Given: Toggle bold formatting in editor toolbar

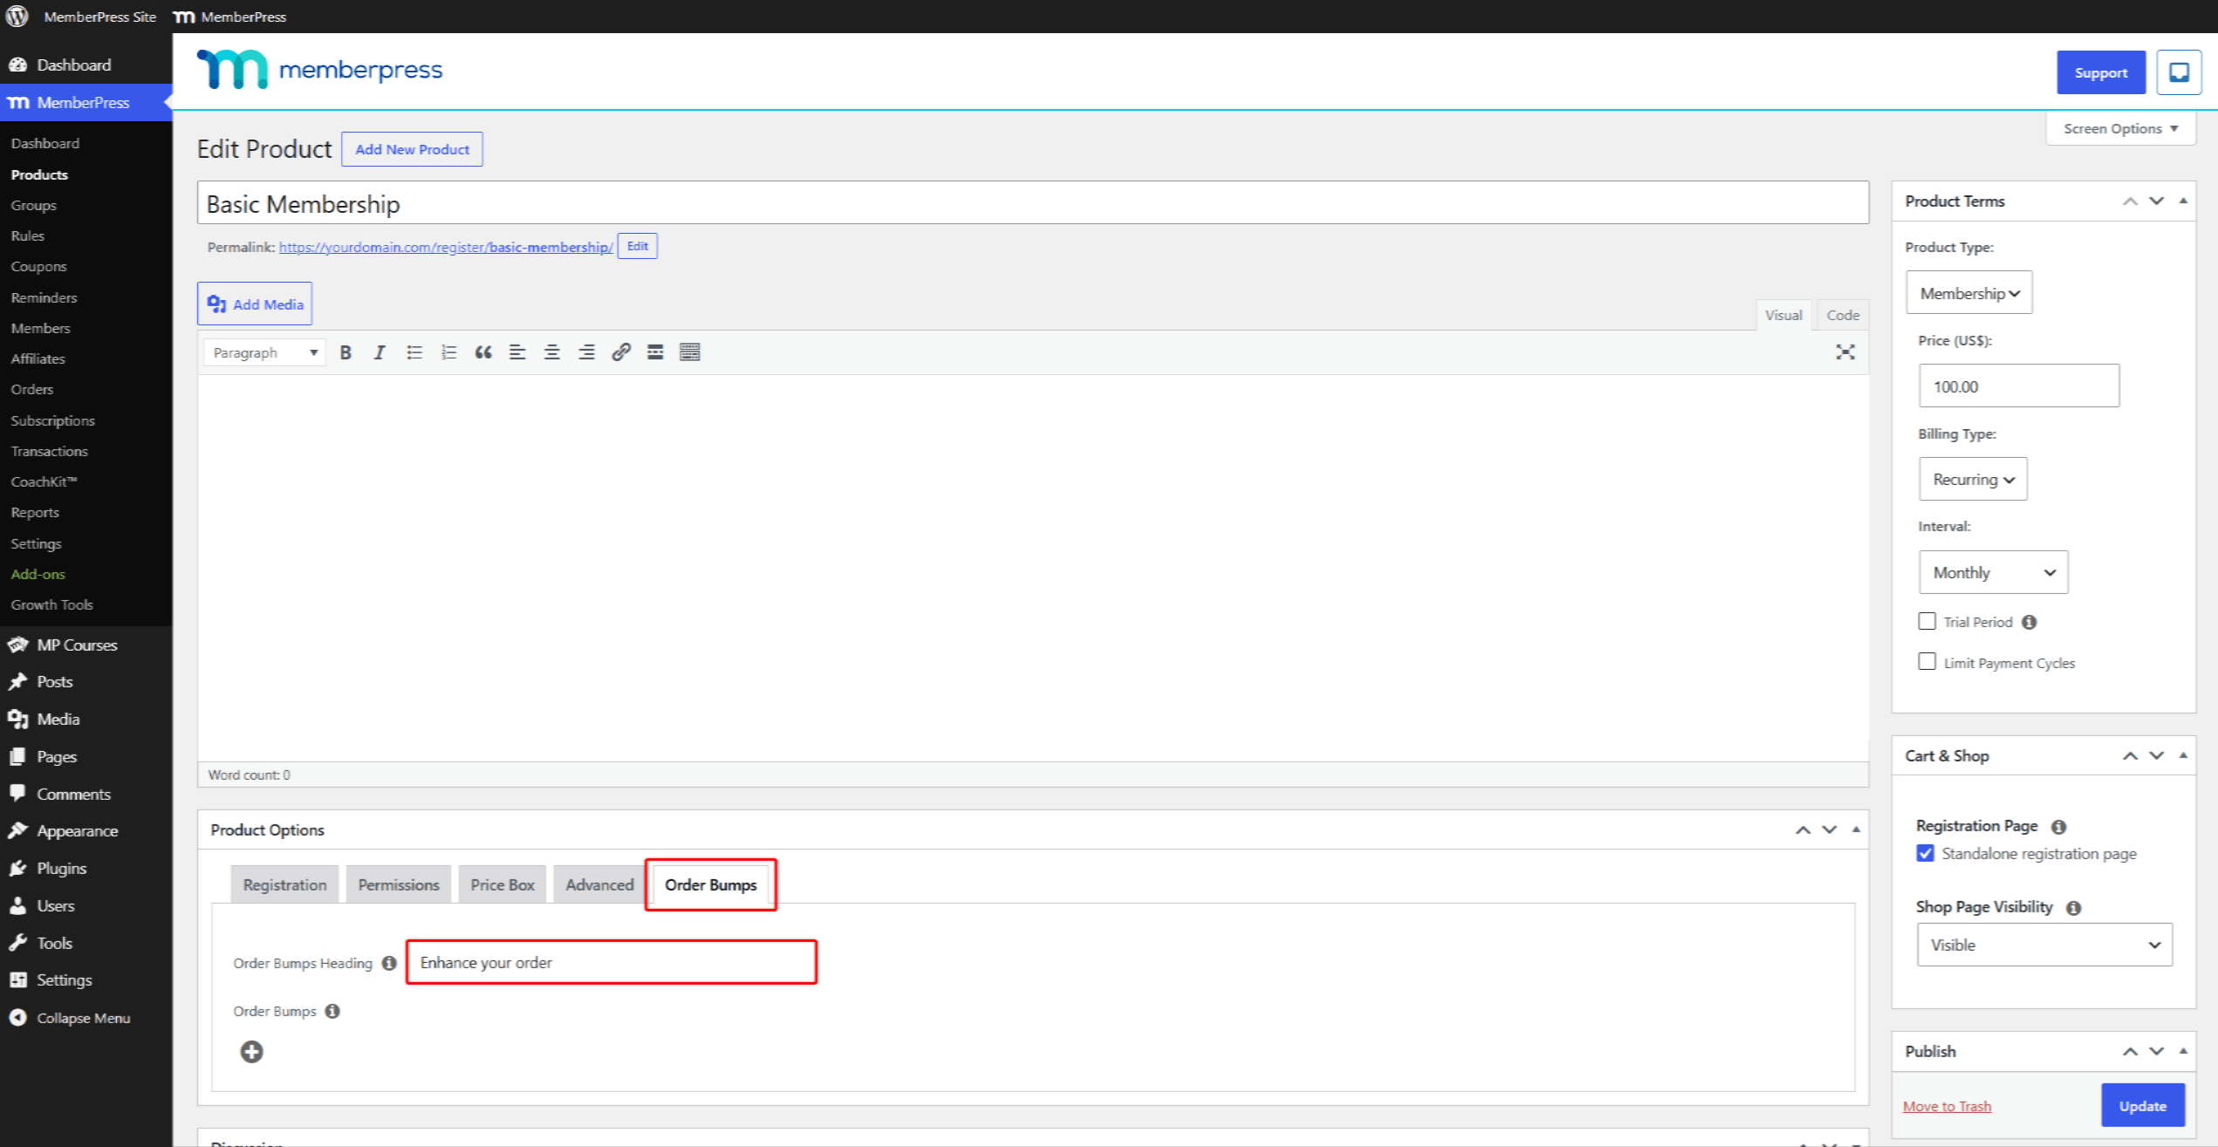Looking at the screenshot, I should coord(346,352).
